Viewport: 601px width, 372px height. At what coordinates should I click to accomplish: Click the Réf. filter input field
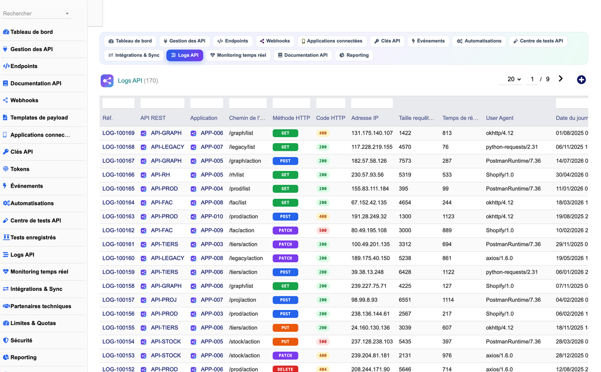point(119,103)
